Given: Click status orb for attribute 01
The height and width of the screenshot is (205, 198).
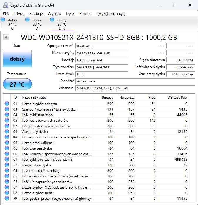Looking at the screenshot, I should coord(7,104).
